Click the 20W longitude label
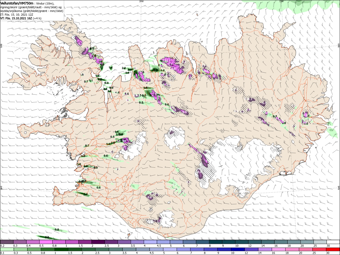 click(x=141, y=1)
